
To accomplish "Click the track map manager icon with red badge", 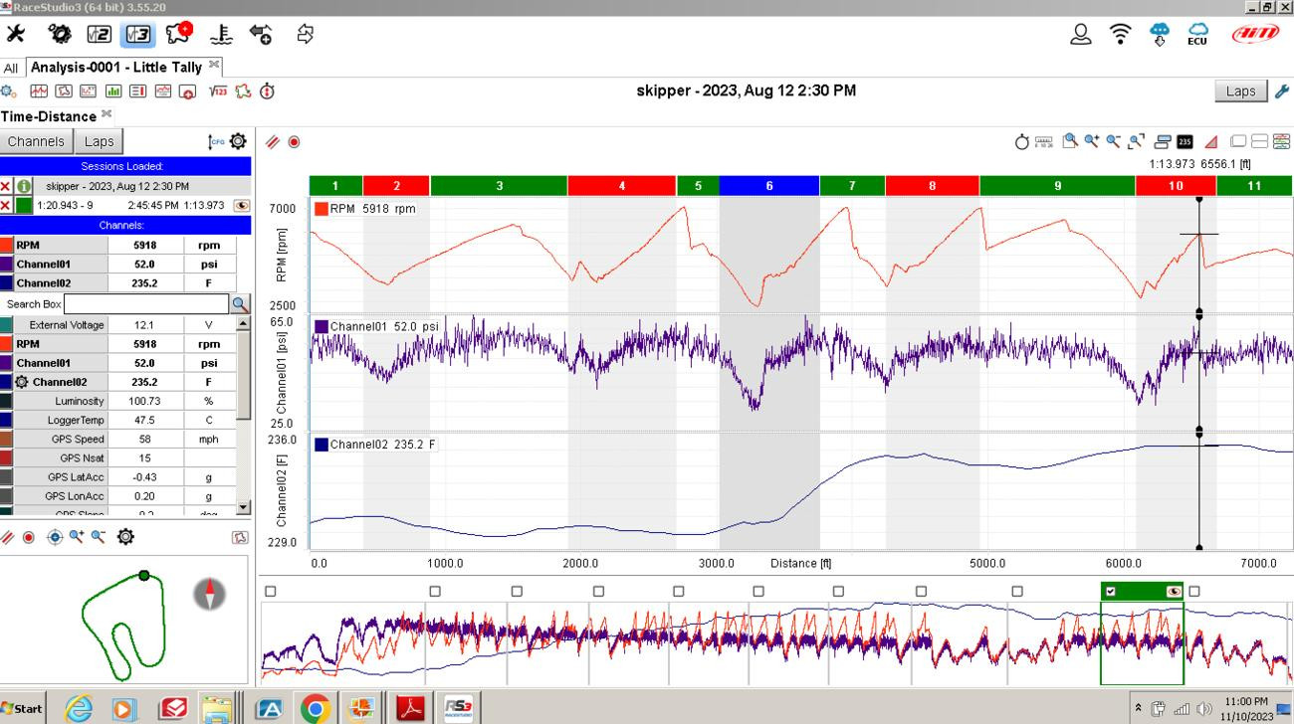I will pos(178,35).
